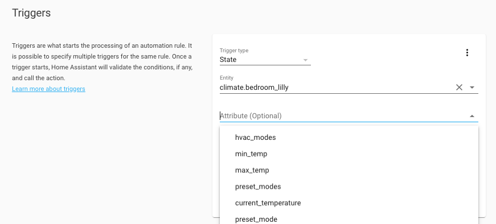Choose max_temp from attribute list
This screenshot has width=496, height=224.
[x=349, y=171]
